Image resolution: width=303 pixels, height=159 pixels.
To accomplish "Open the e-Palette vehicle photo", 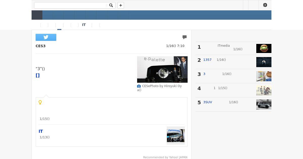I will tap(162, 69).
